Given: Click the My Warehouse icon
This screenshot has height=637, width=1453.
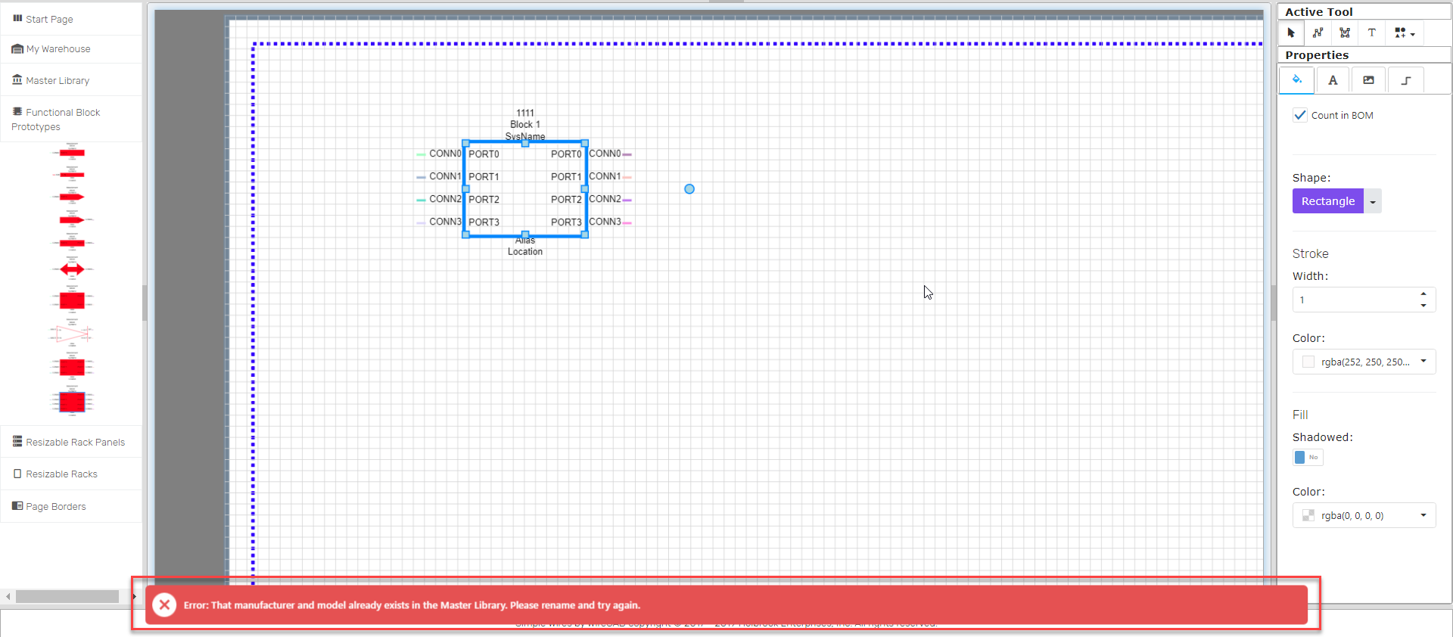Looking at the screenshot, I should coord(17,48).
